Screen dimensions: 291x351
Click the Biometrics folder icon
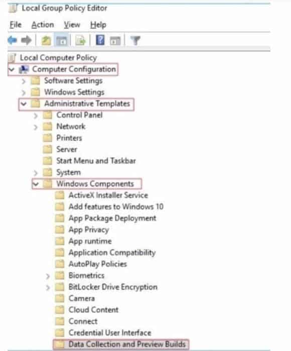[60, 275]
